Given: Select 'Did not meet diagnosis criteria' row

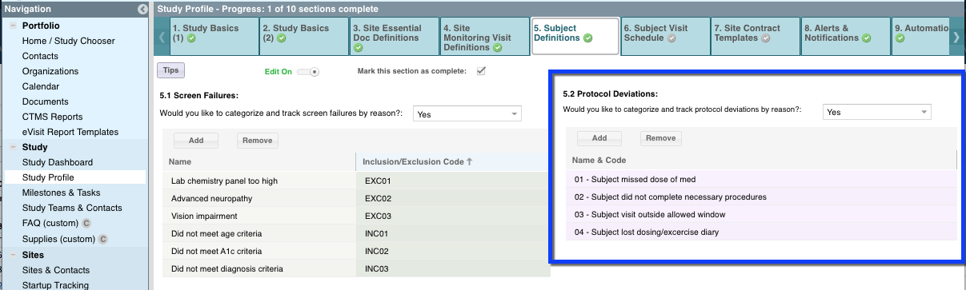Looking at the screenshot, I should pyautogui.click(x=356, y=268).
